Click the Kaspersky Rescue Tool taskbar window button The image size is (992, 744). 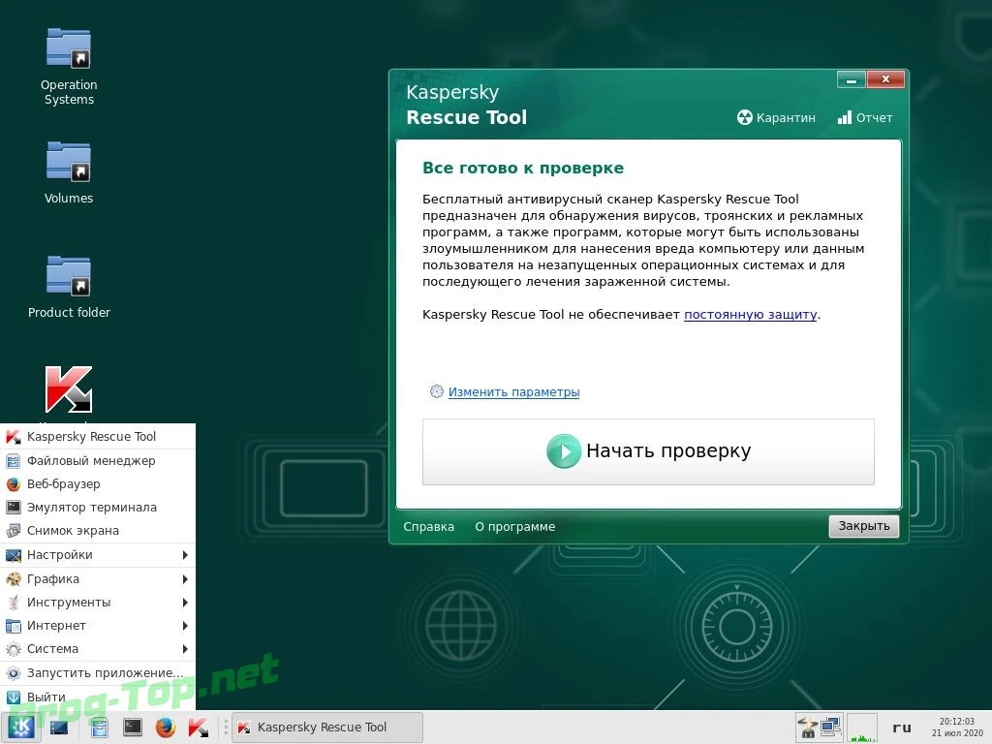click(327, 728)
